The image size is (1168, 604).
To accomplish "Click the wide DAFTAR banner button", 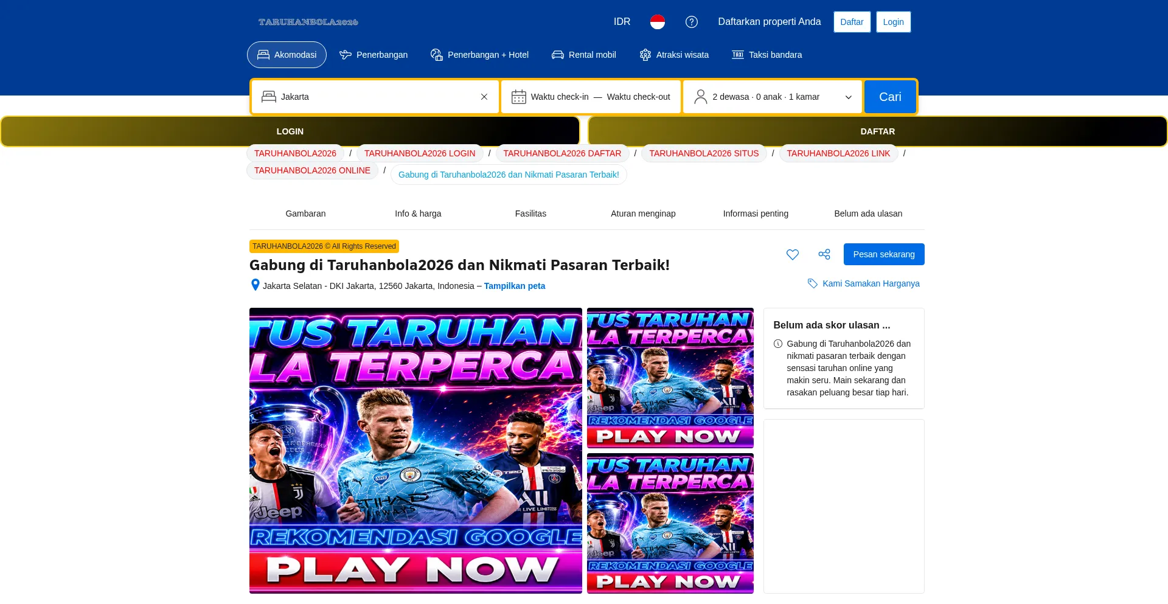I will coord(877,131).
